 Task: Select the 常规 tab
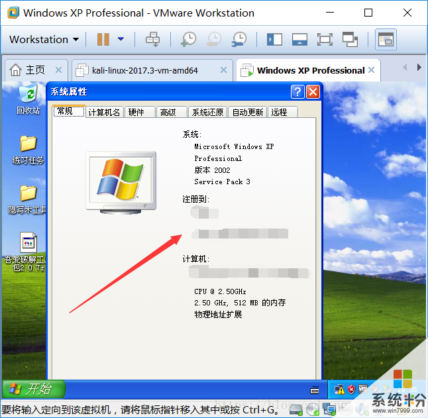(69, 111)
